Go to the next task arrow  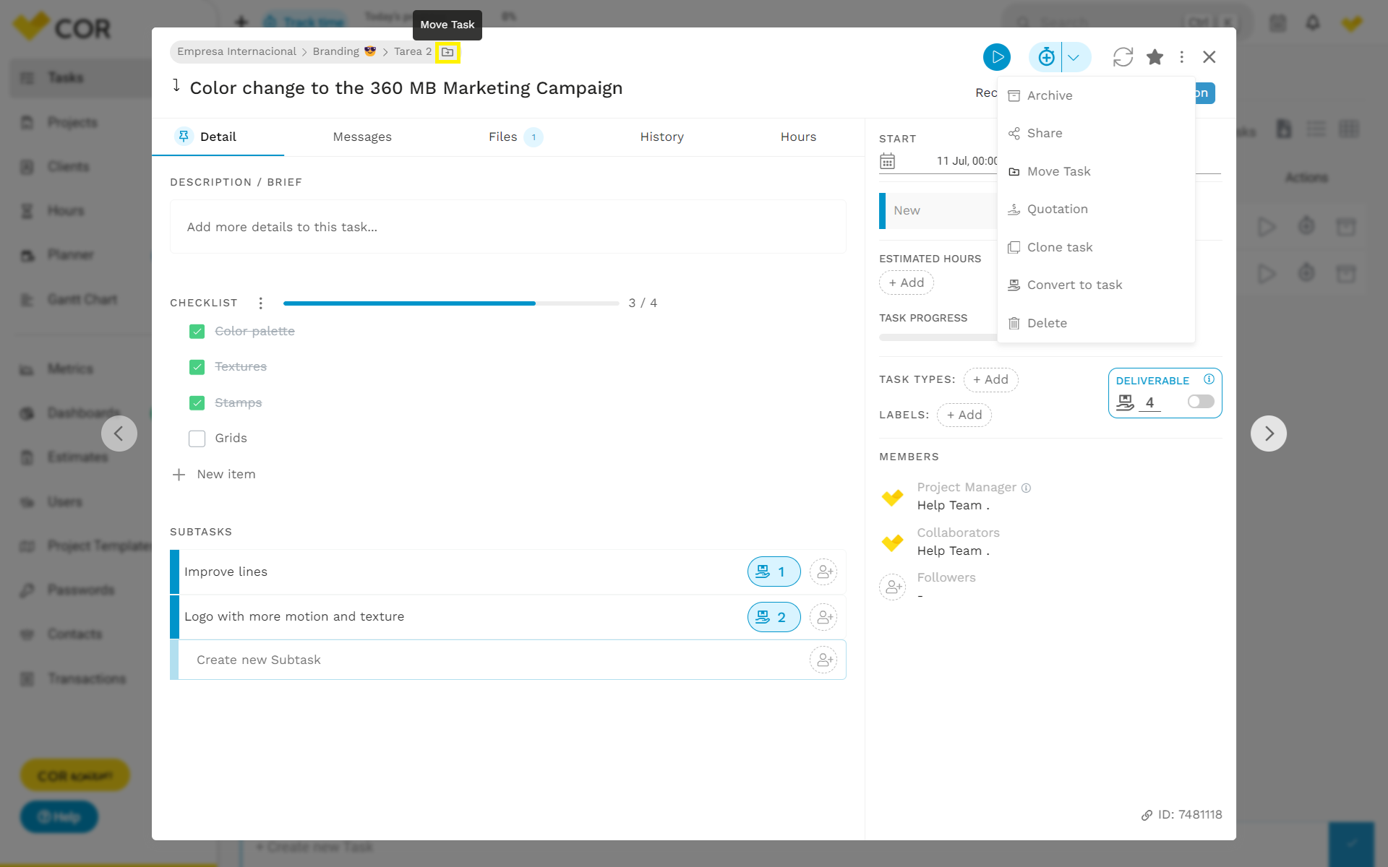[x=1269, y=433]
